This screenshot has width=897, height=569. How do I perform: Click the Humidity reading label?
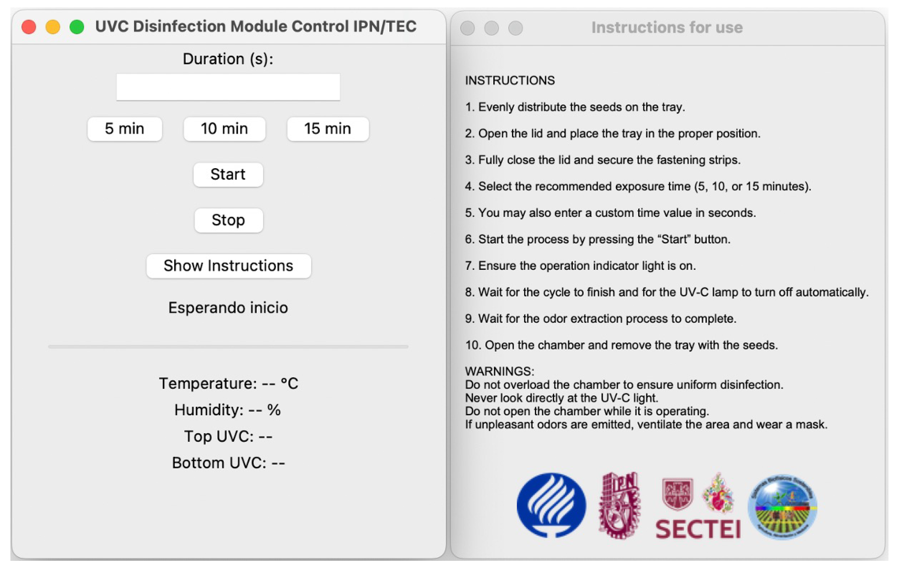click(228, 410)
